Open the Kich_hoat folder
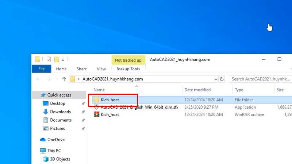Screen dimensions: 292x164 click(x=109, y=100)
